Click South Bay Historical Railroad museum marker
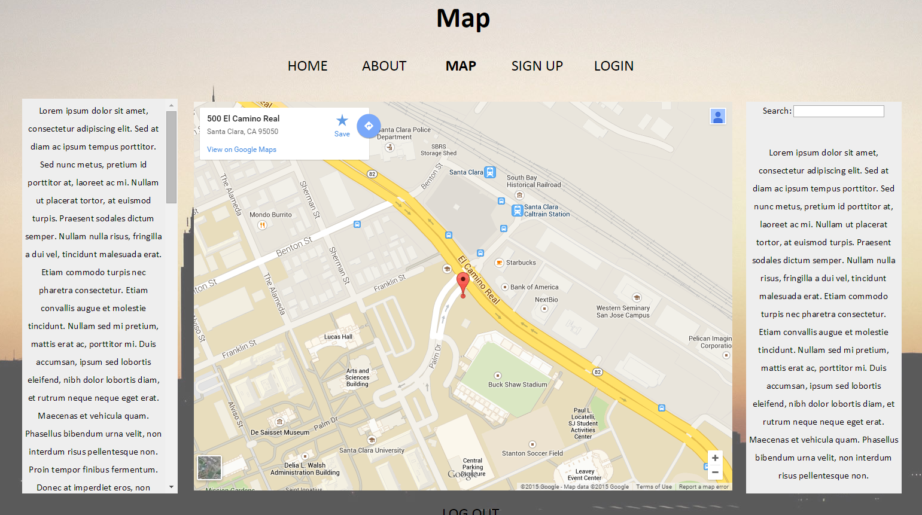 (519, 195)
